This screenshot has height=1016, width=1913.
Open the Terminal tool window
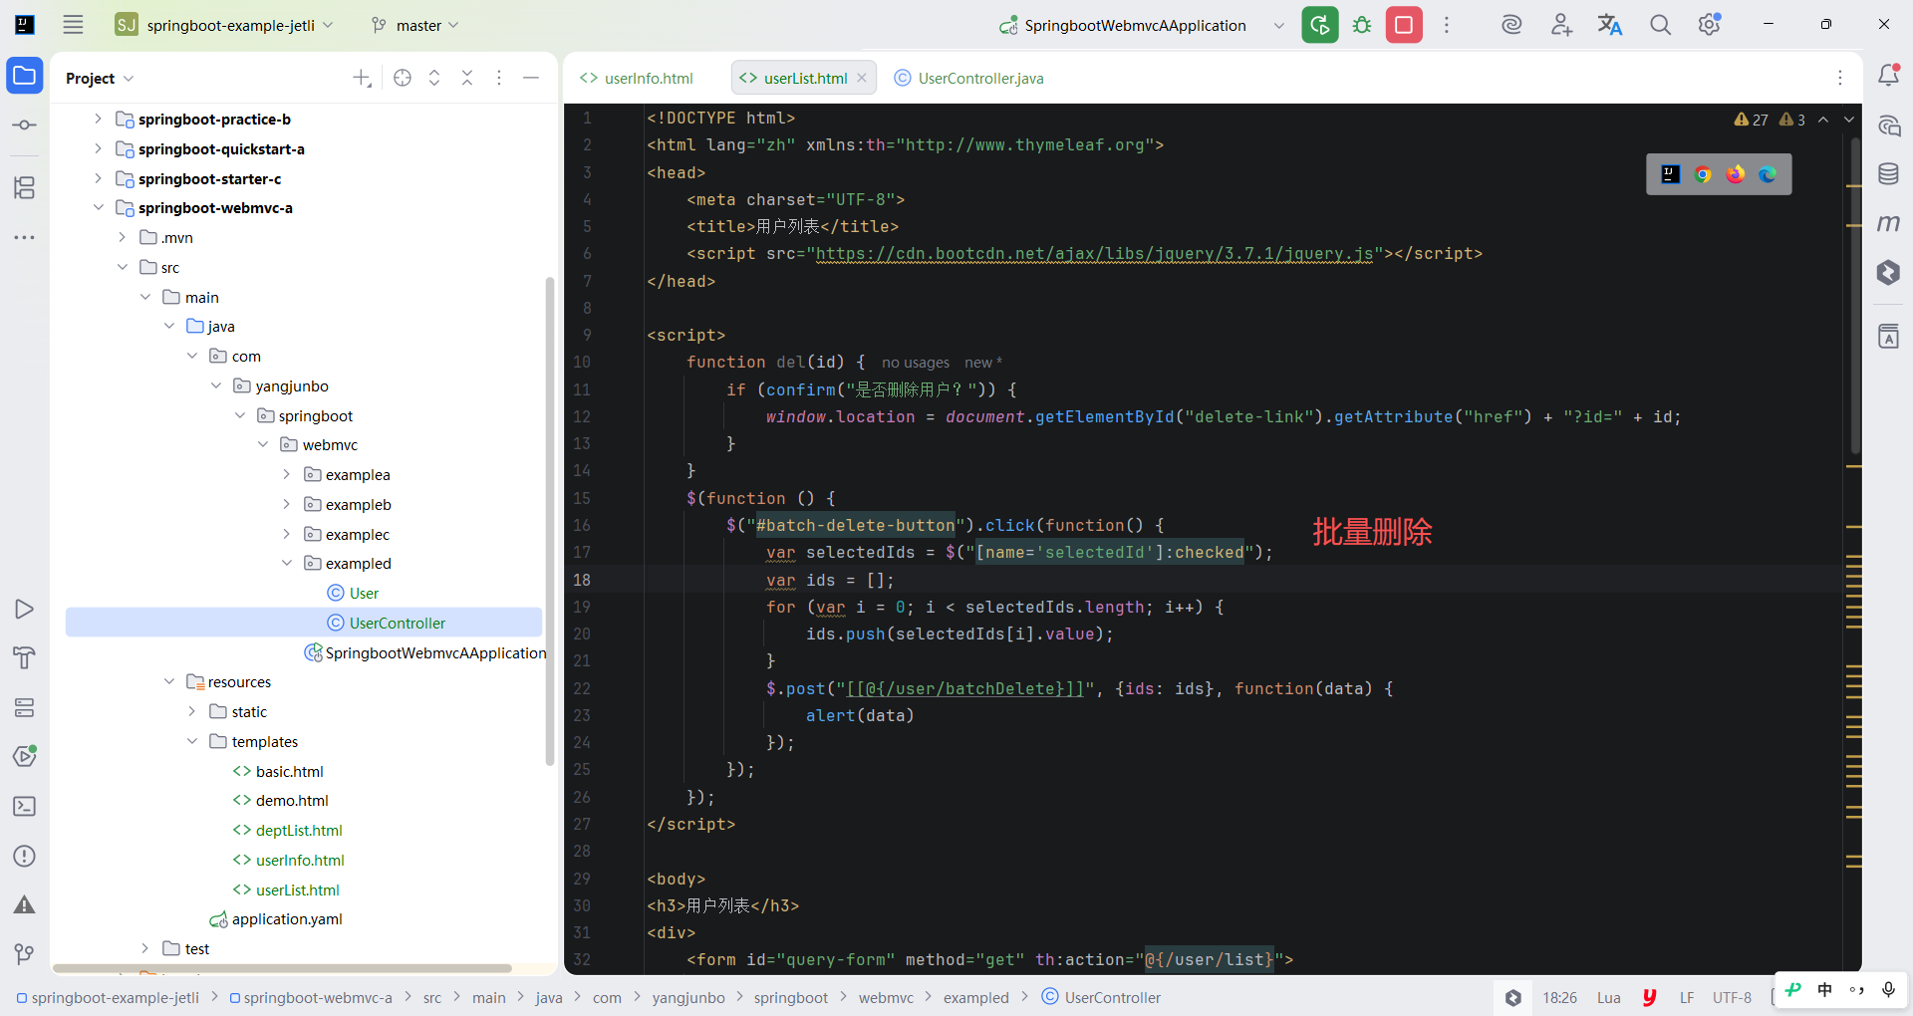pyautogui.click(x=25, y=806)
